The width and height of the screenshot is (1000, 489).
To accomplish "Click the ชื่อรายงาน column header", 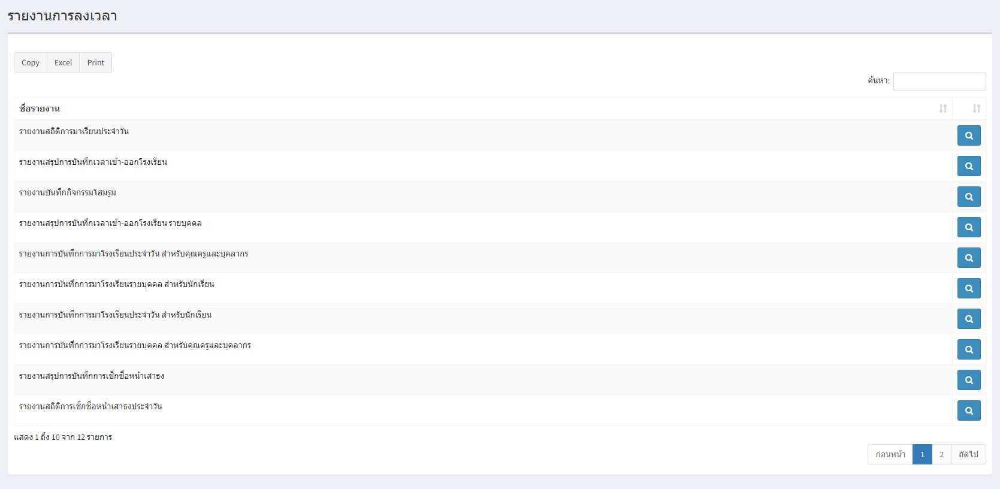I will click(40, 108).
